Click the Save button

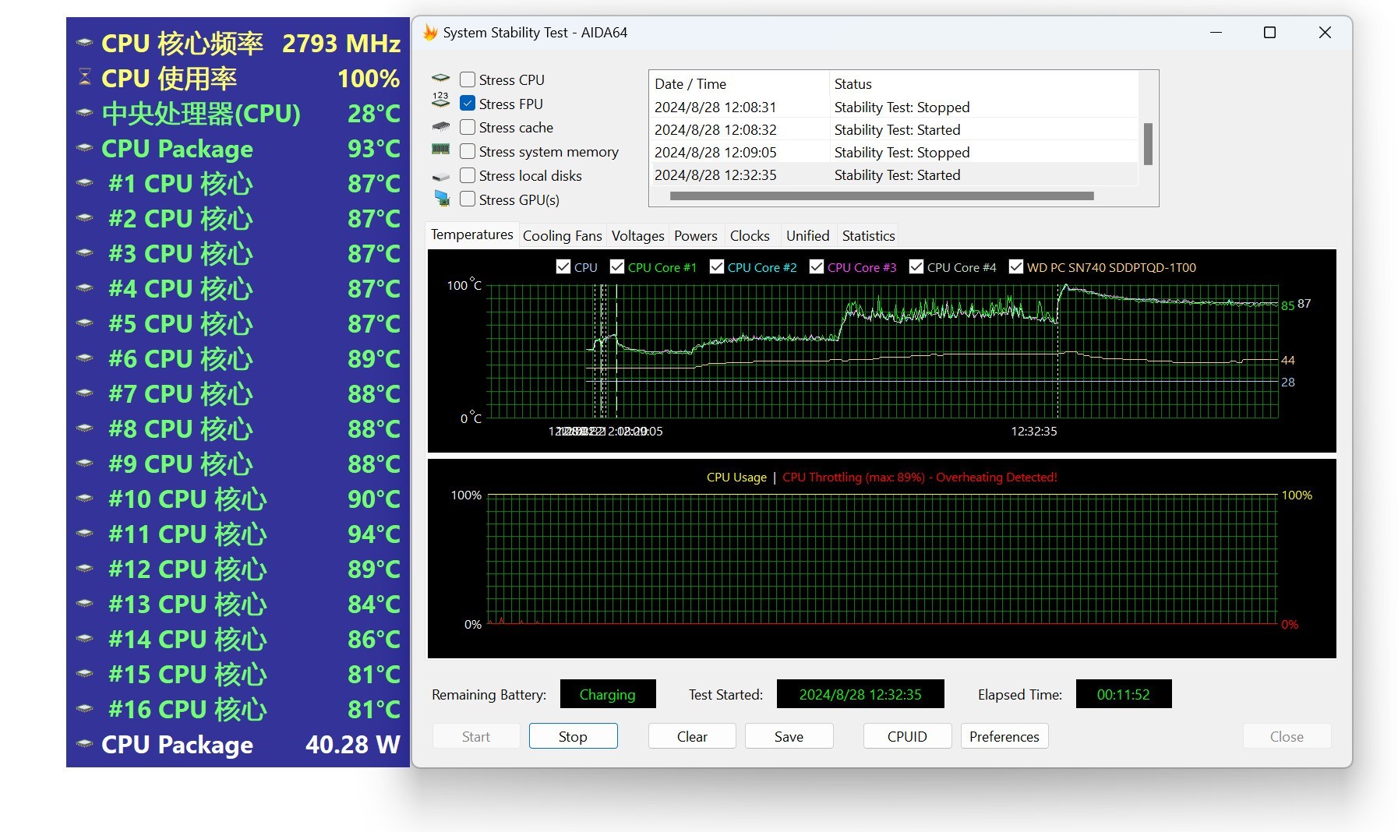coord(789,736)
